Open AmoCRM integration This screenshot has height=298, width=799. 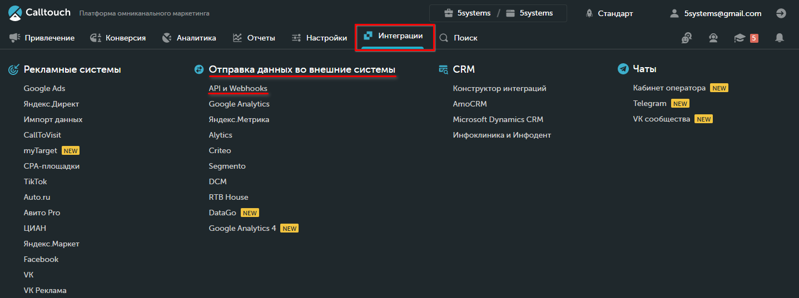click(470, 104)
